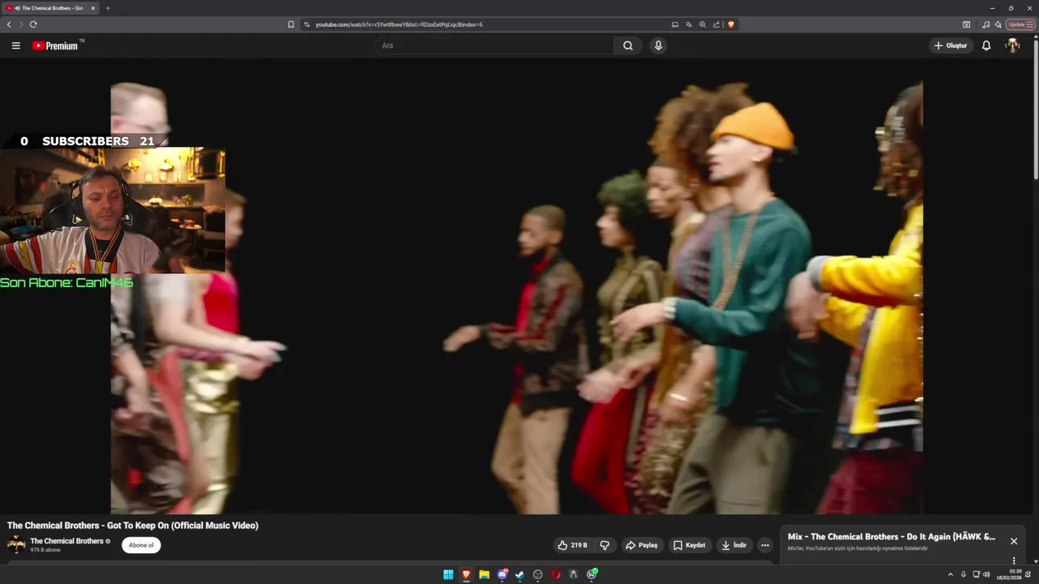Show hidden system tray icons
Image resolution: width=1039 pixels, height=584 pixels.
point(951,574)
